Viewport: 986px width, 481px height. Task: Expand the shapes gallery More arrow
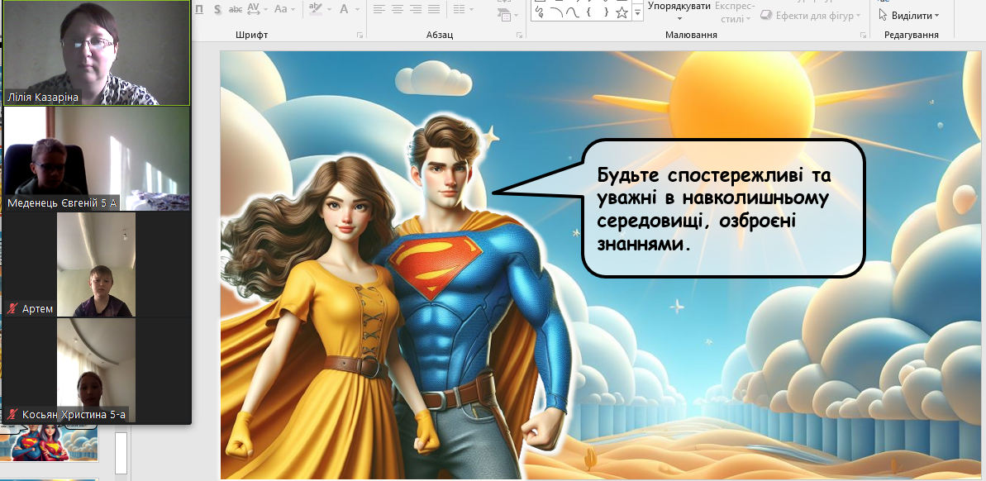coord(637,12)
